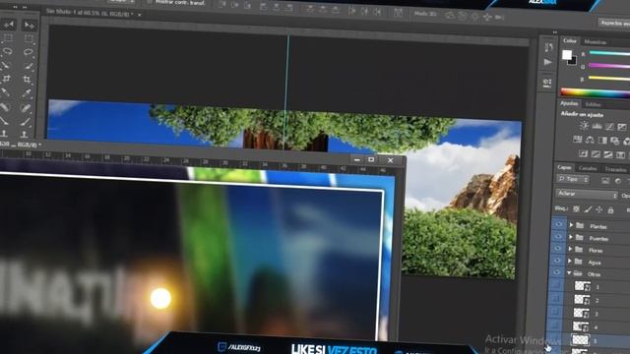
Task: Click Lock image pixels brush icon
Action: 588,209
